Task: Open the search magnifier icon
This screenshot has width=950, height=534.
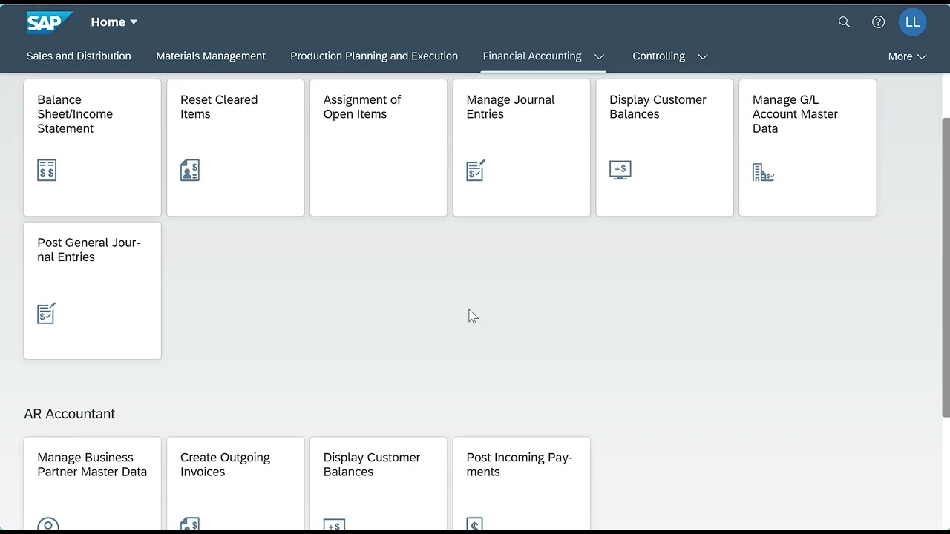Action: click(844, 22)
